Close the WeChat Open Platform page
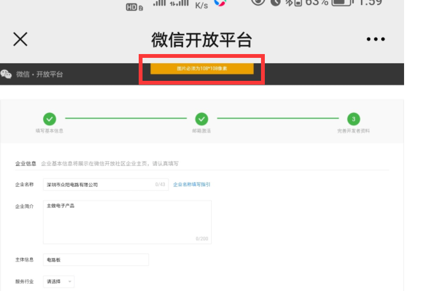Viewport: 421px width, 291px height. coord(20,39)
